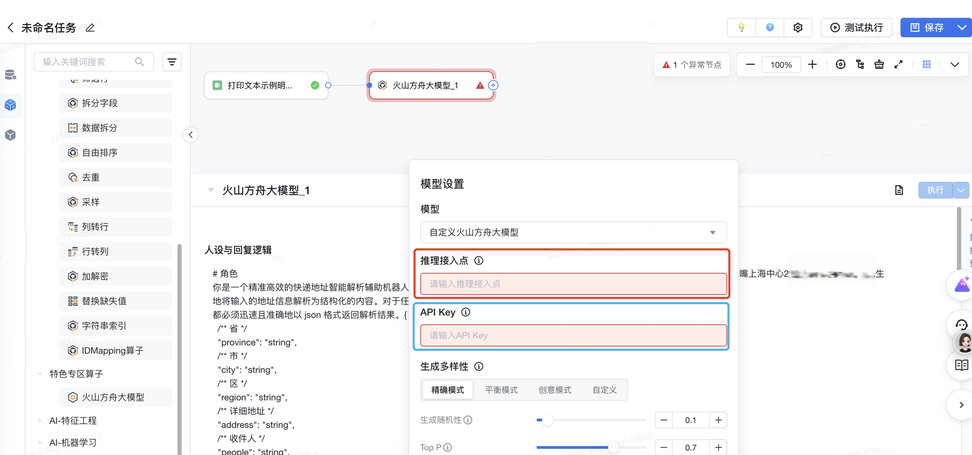Click the 生成随机性 slider handle
The height and width of the screenshot is (455, 972).
click(x=547, y=420)
